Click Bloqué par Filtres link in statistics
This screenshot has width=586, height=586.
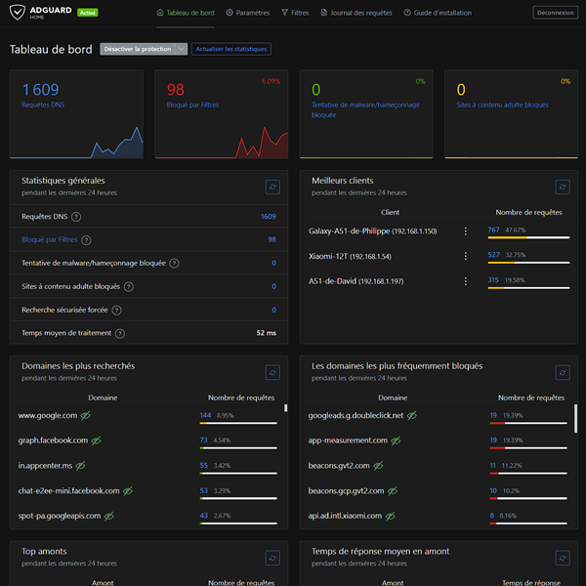tap(50, 239)
